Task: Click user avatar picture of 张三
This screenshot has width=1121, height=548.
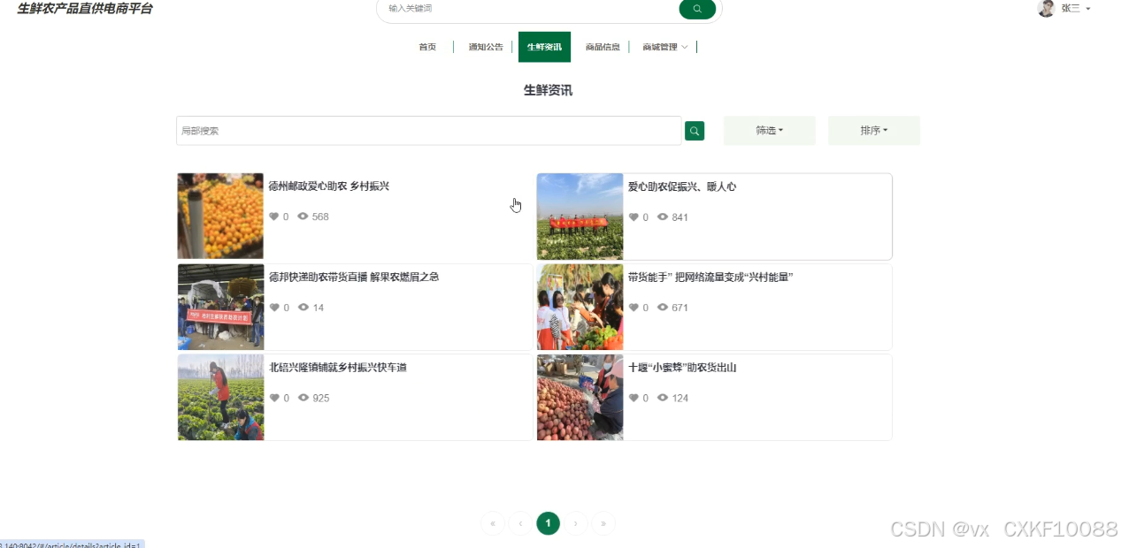Action: pos(1046,8)
